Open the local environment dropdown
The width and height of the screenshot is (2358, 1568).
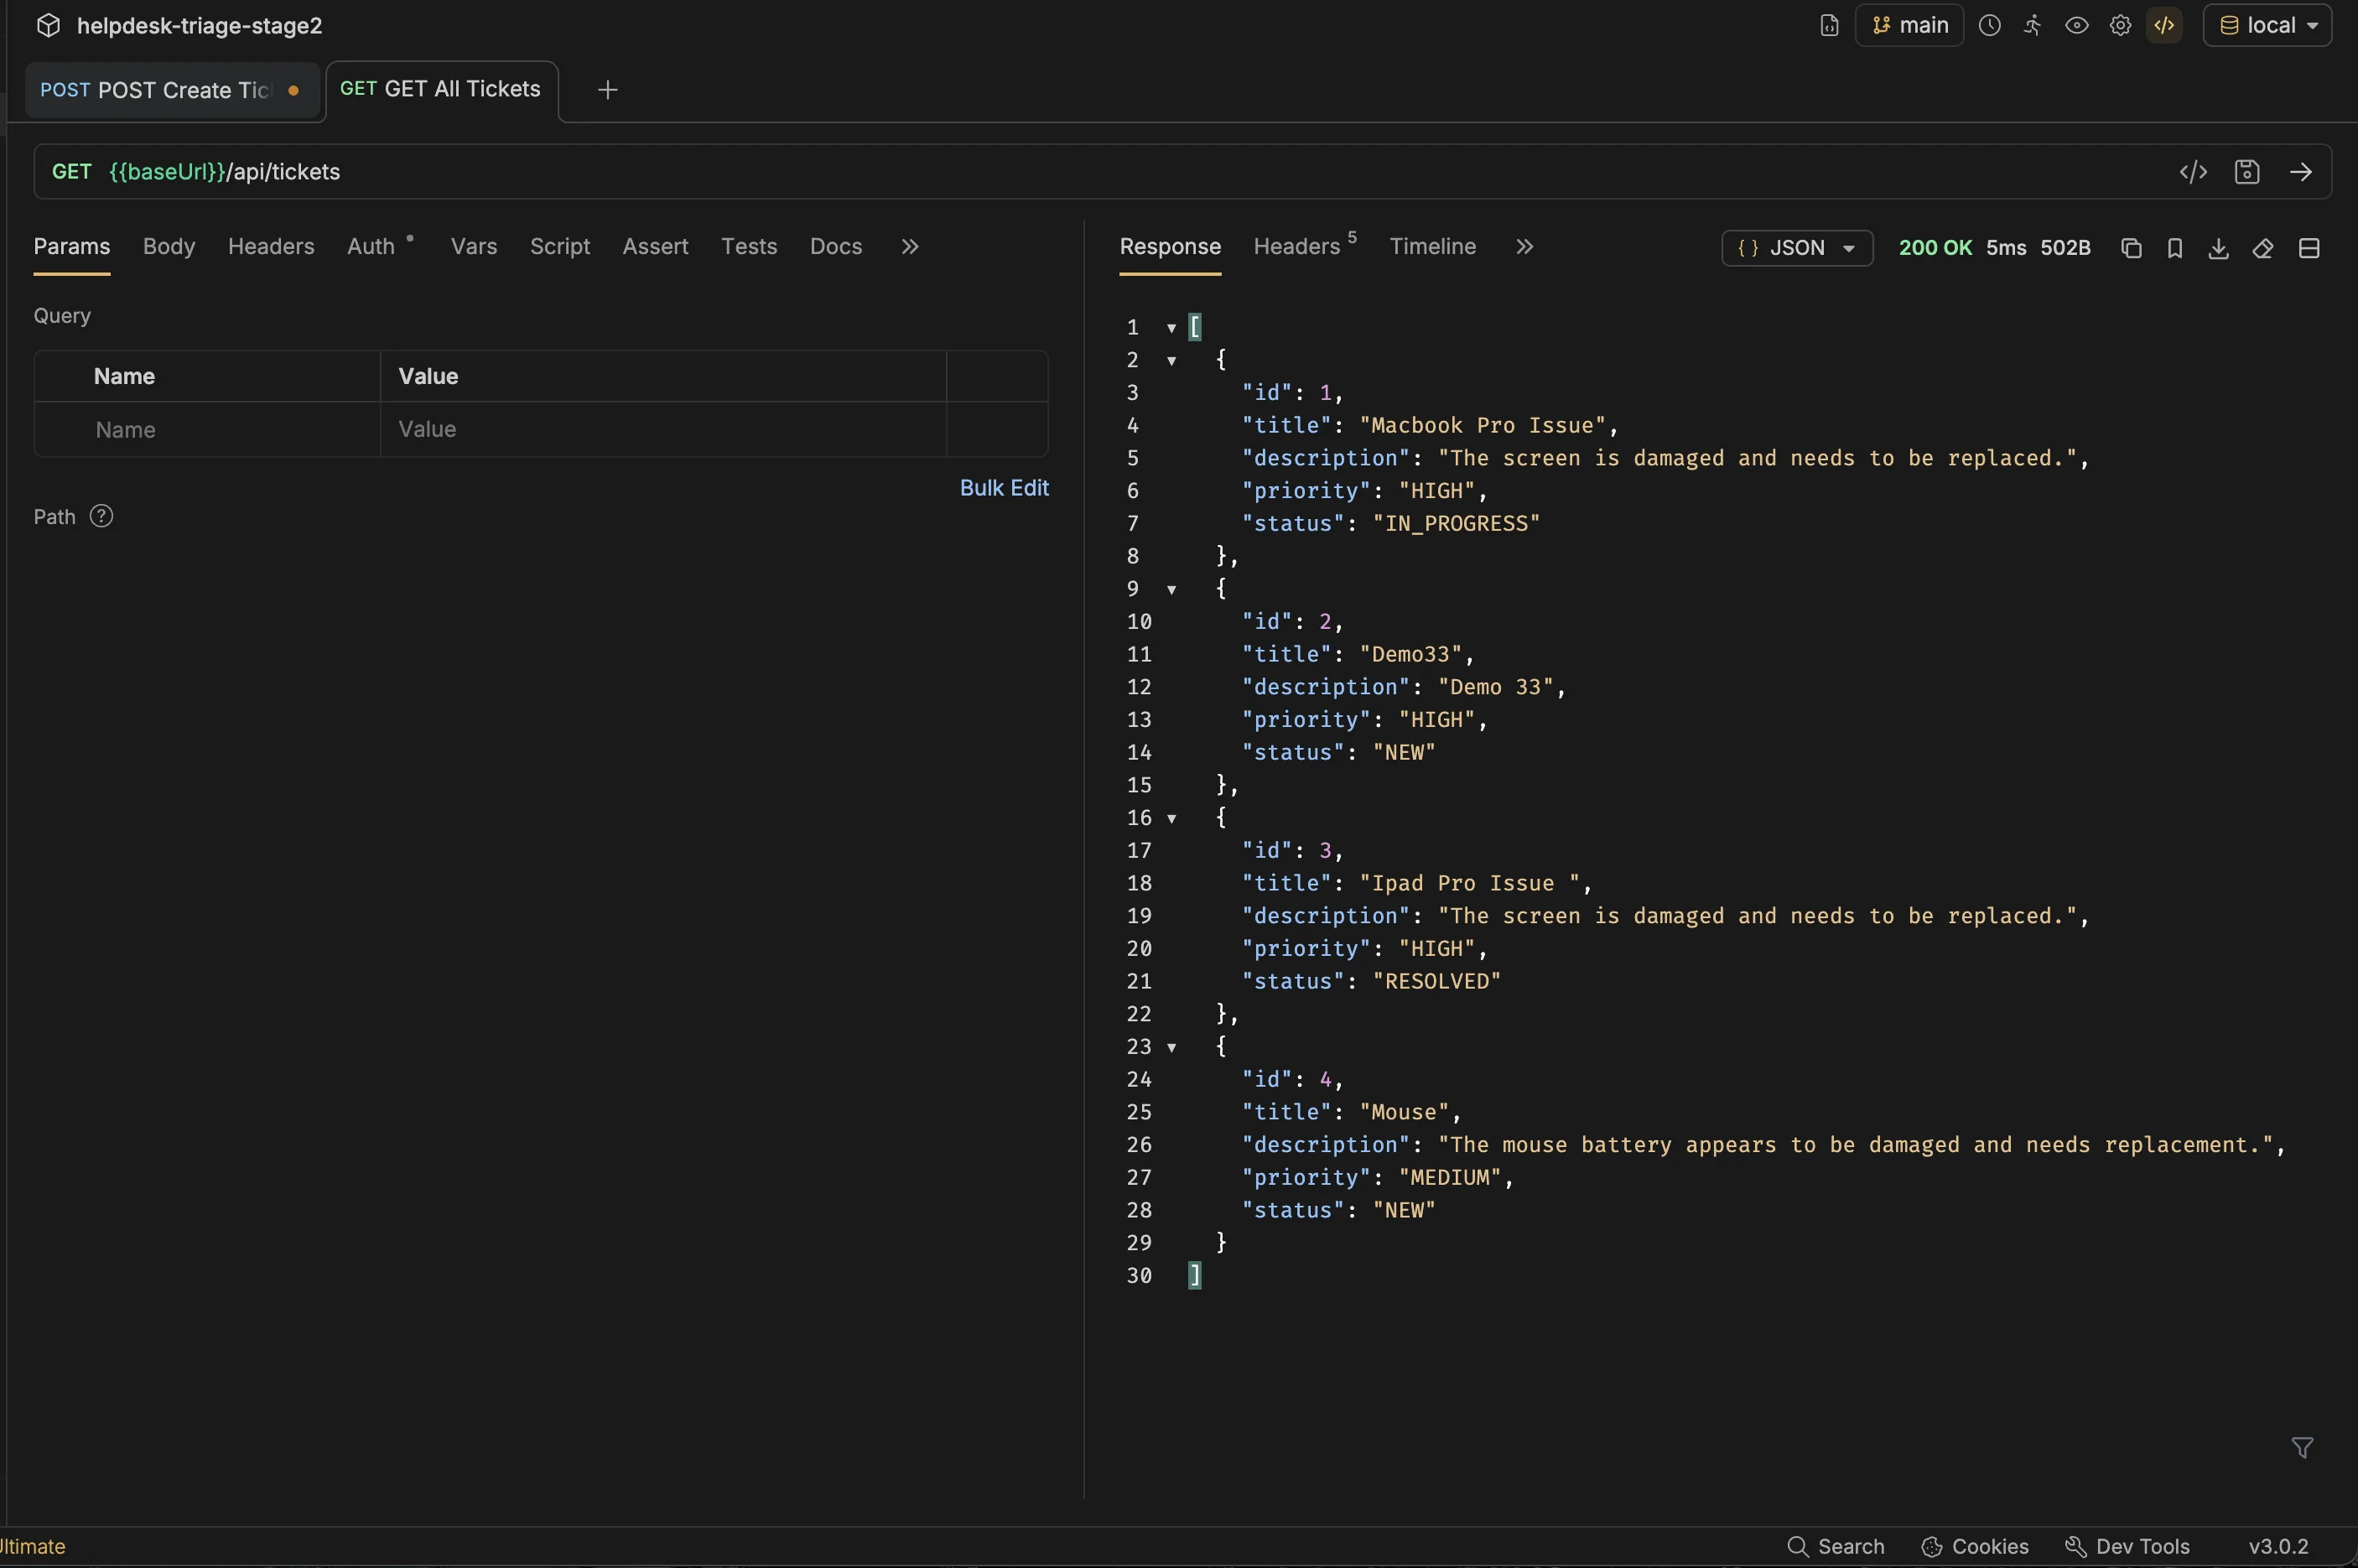(x=2267, y=25)
